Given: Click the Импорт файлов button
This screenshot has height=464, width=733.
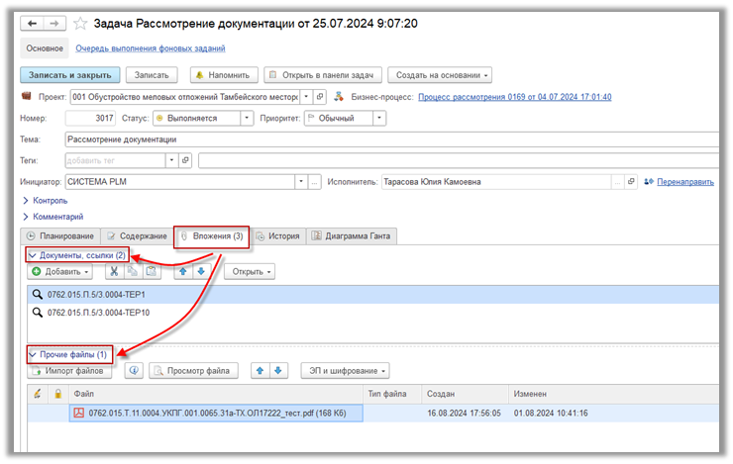Looking at the screenshot, I should click(x=68, y=371).
